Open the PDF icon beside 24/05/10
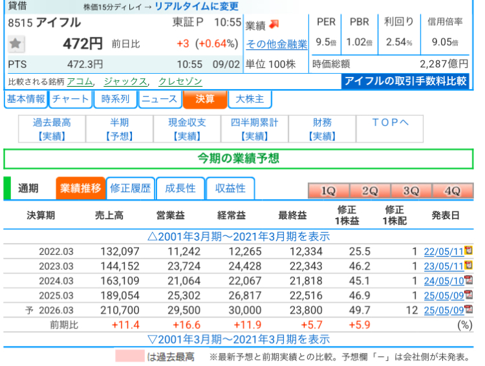The width and height of the screenshot is (485, 366). click(x=469, y=280)
